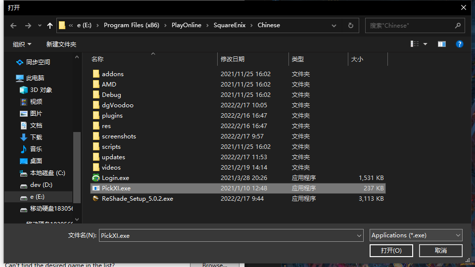Screen dimensions: 475x267
Task: Expand the view options dropdown arrow
Action: coord(425,44)
